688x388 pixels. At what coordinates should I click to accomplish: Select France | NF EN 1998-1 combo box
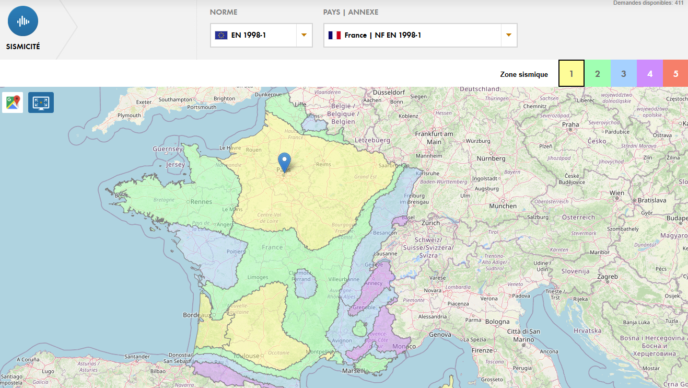(x=421, y=36)
